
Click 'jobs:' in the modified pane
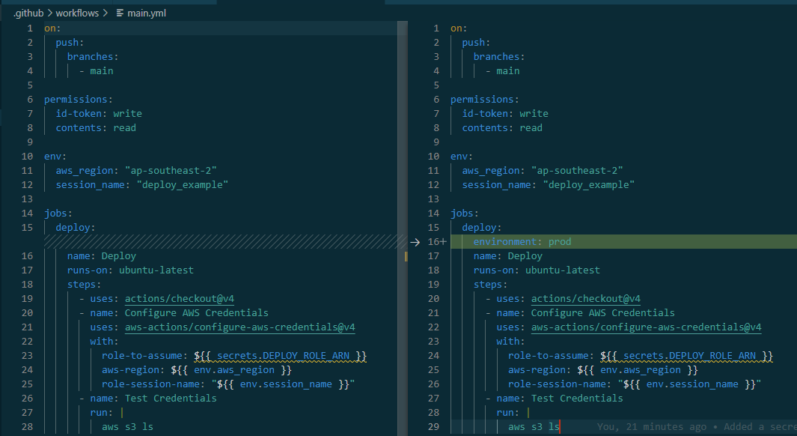coord(465,214)
